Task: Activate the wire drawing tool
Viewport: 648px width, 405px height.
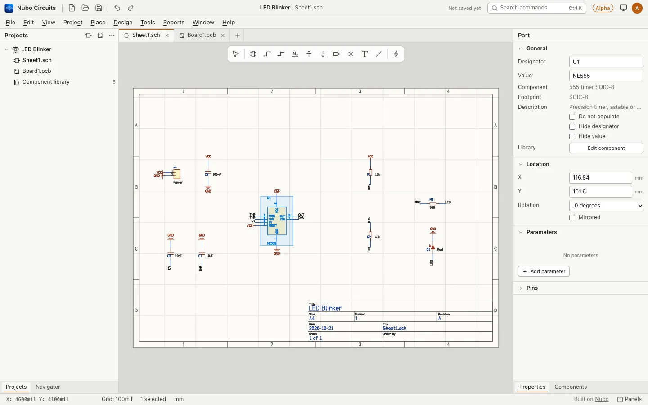Action: tap(267, 54)
